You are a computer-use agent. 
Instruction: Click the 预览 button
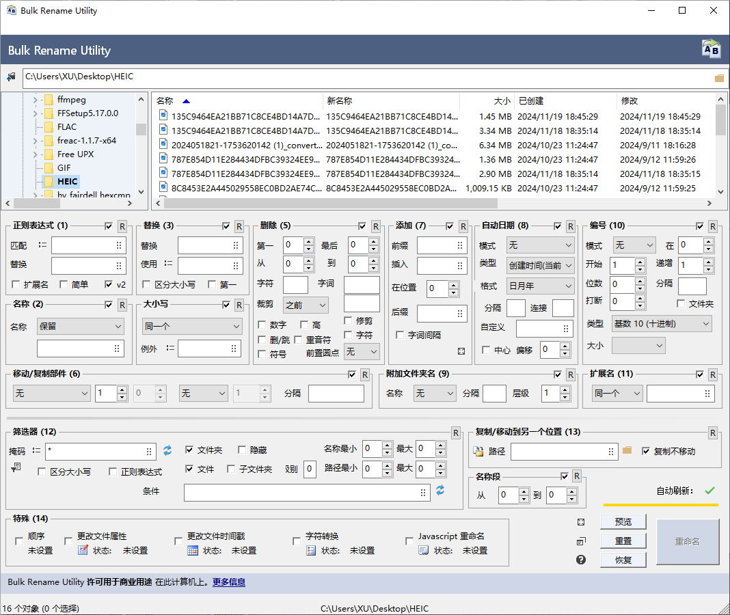(x=623, y=521)
